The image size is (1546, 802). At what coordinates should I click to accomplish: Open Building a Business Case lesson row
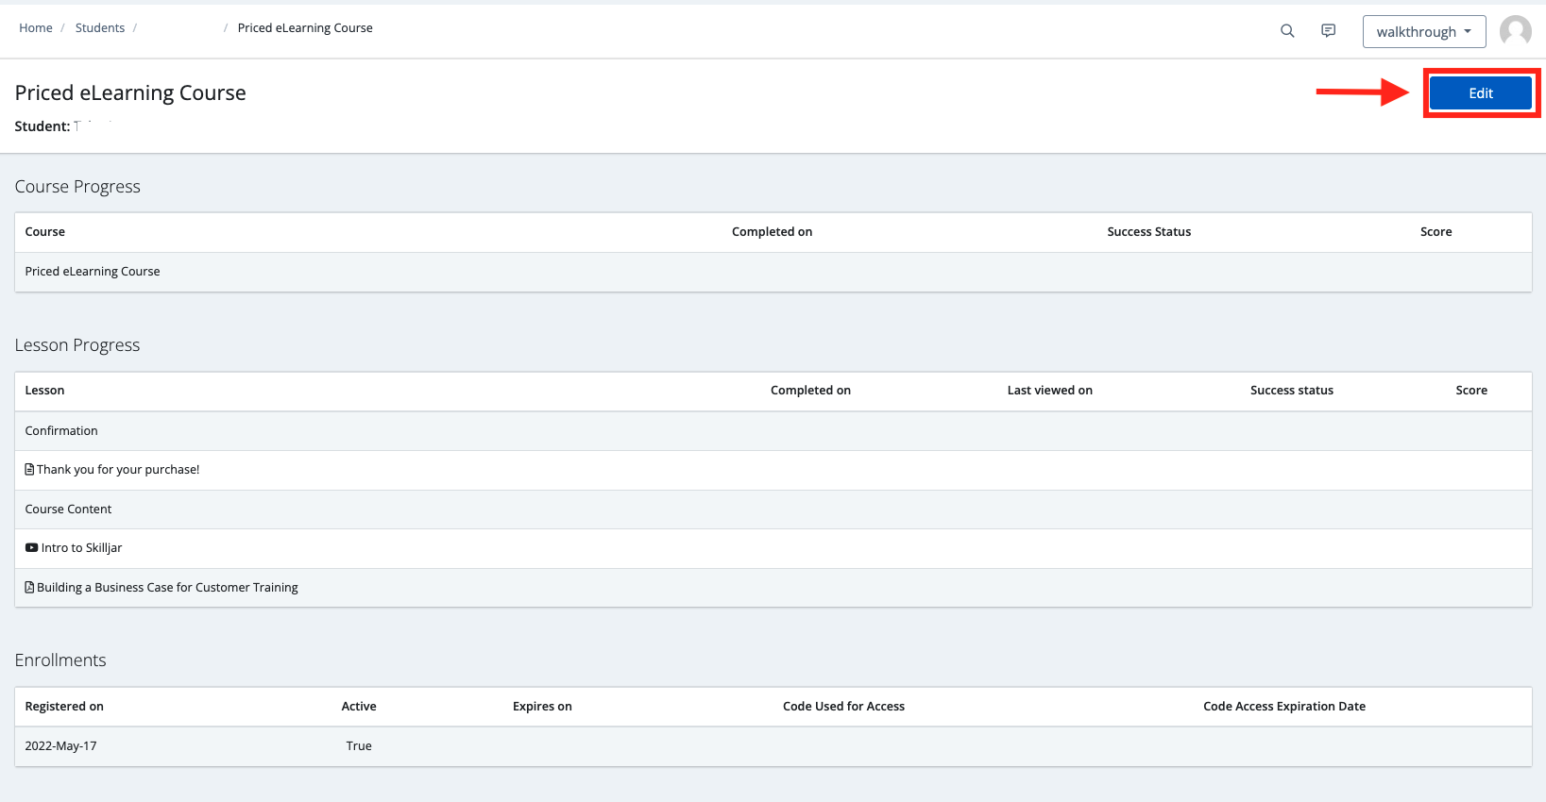click(x=167, y=588)
